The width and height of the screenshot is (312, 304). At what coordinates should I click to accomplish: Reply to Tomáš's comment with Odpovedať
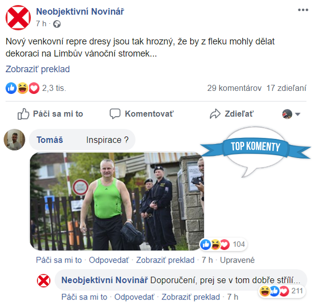(x=109, y=260)
